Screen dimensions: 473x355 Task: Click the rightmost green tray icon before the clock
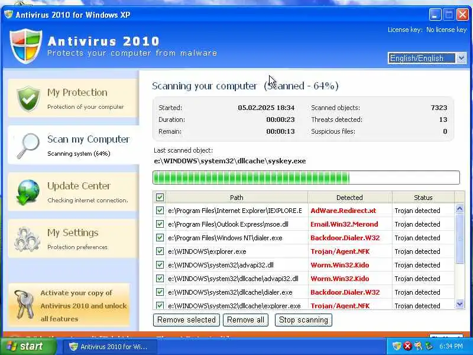tap(429, 346)
